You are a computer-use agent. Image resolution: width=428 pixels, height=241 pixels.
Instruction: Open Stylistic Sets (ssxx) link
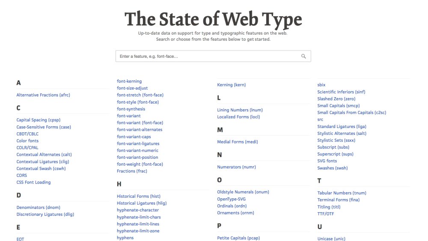336,140
